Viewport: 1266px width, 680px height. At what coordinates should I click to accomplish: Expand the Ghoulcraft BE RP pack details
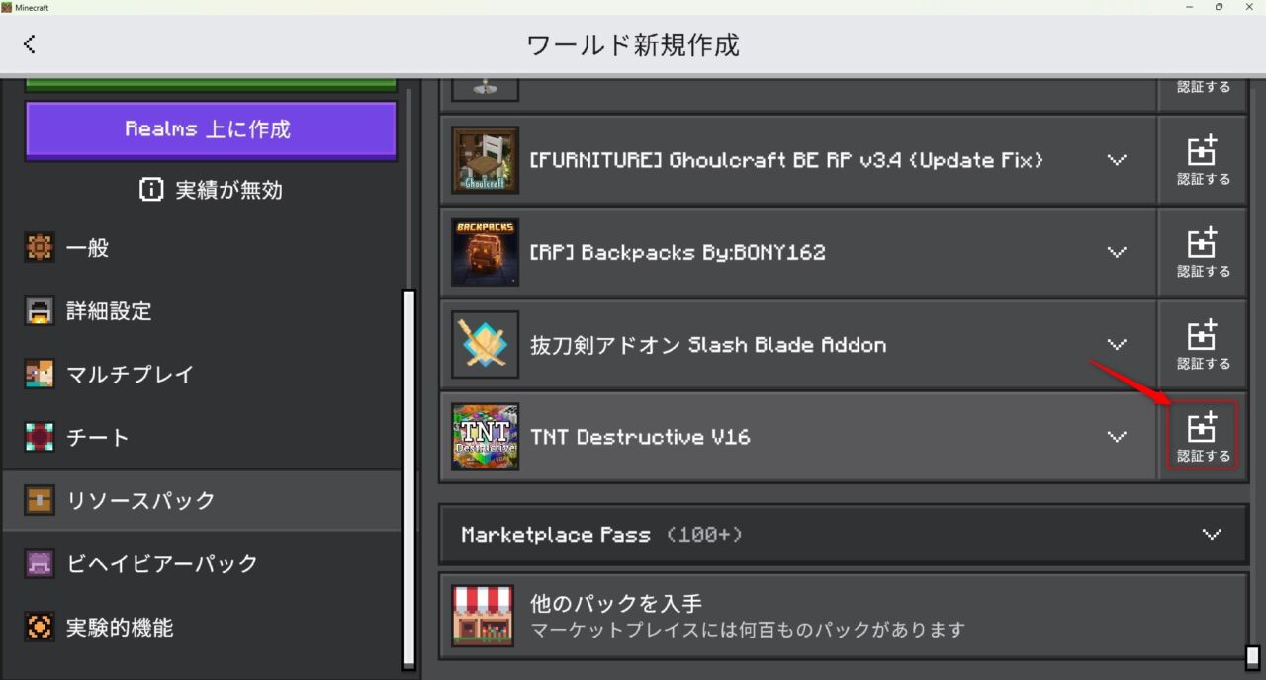point(1117,160)
